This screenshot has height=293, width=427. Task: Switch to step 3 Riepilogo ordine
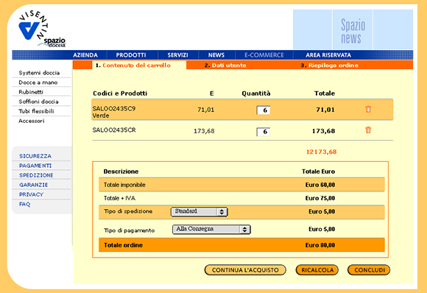tap(330, 66)
